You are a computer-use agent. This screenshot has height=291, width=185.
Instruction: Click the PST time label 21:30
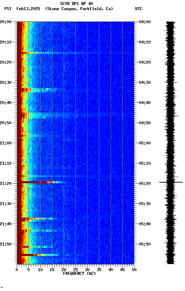click(6, 204)
